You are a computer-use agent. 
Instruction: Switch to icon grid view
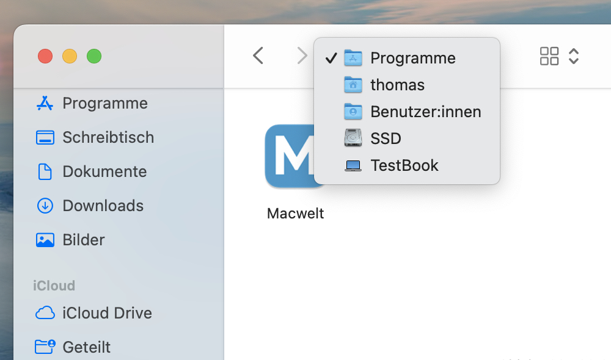click(x=549, y=56)
